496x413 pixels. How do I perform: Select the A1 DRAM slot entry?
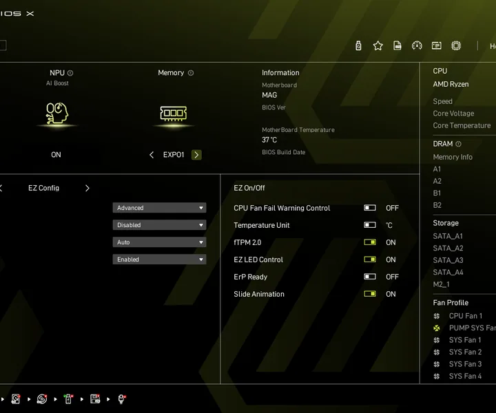click(x=437, y=169)
